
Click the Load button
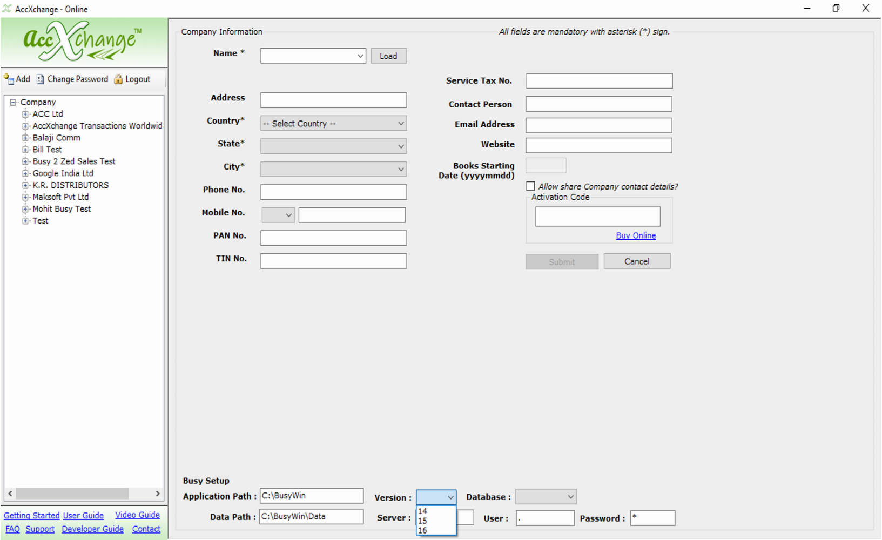[388, 56]
